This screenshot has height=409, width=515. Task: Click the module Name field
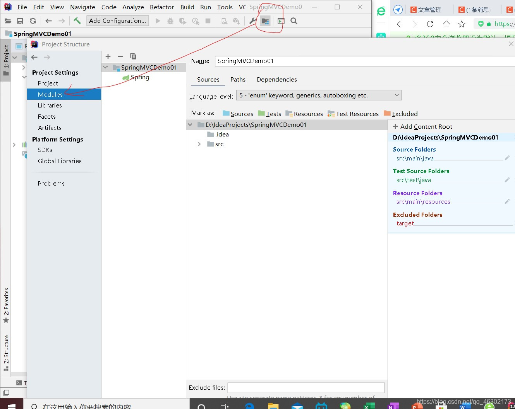point(365,61)
